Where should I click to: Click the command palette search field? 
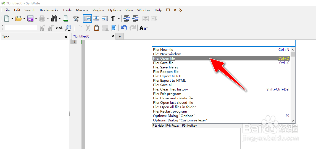click(x=224, y=43)
